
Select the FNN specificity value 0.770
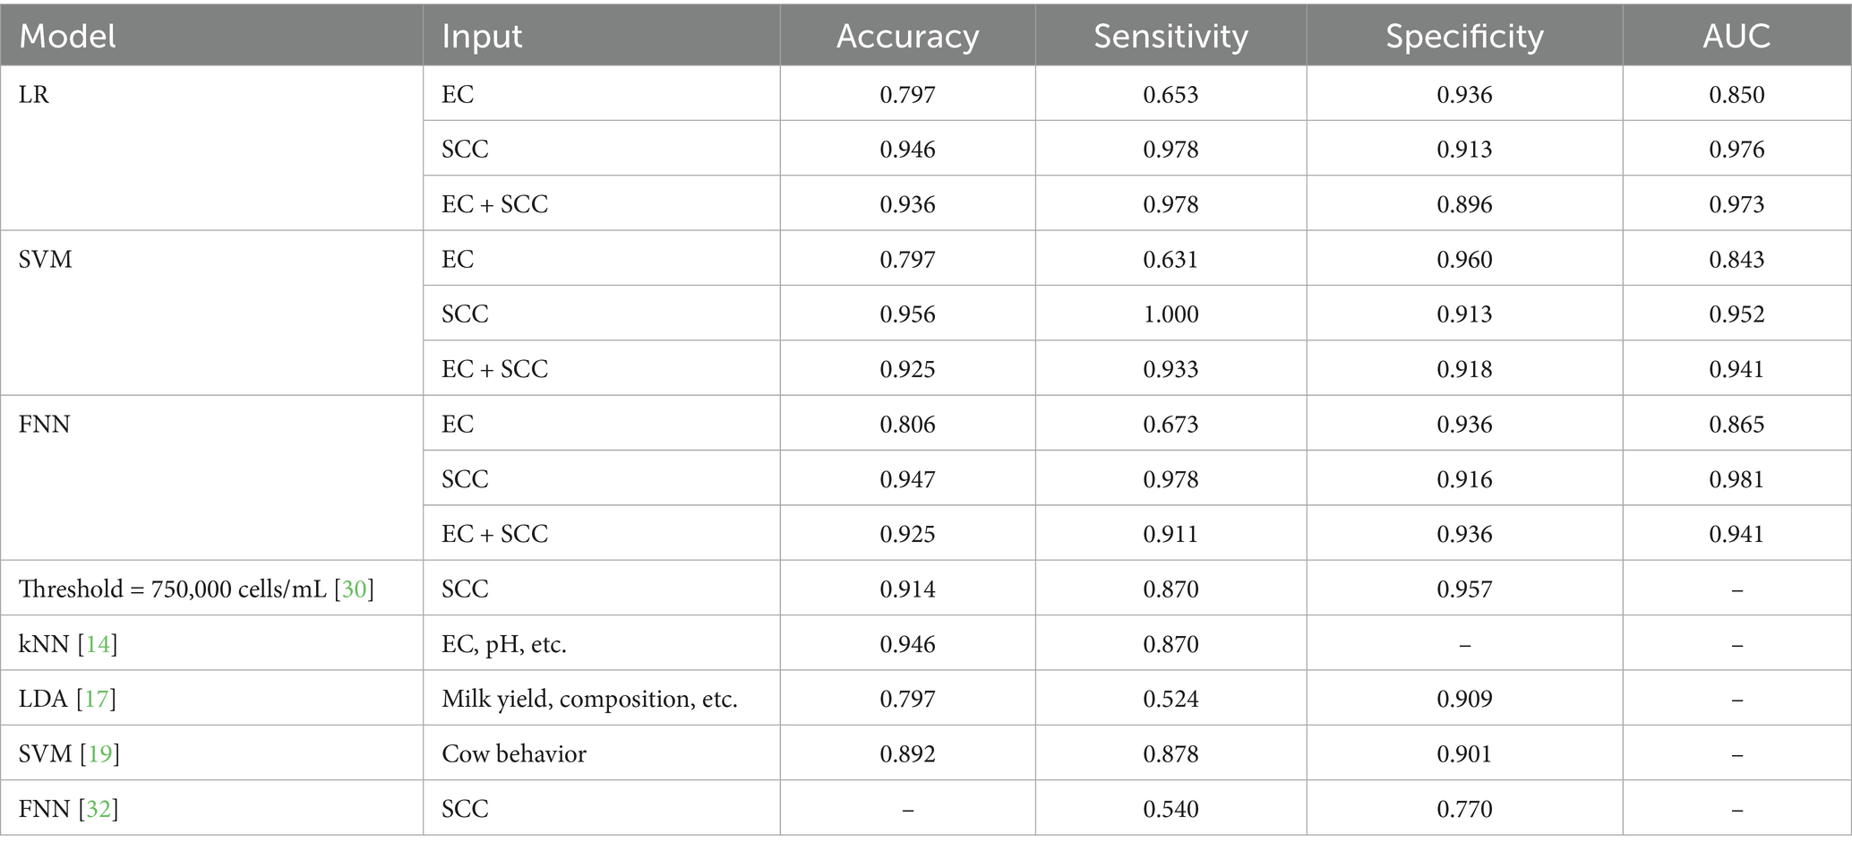click(1464, 809)
